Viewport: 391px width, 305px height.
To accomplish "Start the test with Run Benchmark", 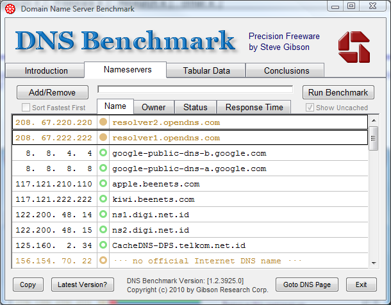I will pyautogui.click(x=338, y=92).
